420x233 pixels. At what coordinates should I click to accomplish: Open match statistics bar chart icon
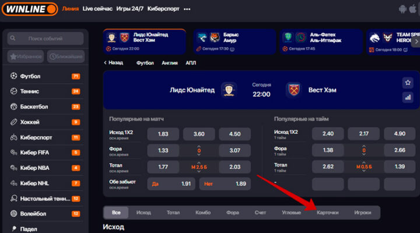pos(408,97)
